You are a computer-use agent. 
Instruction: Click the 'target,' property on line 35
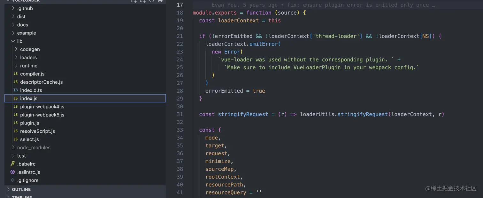pos(216,145)
